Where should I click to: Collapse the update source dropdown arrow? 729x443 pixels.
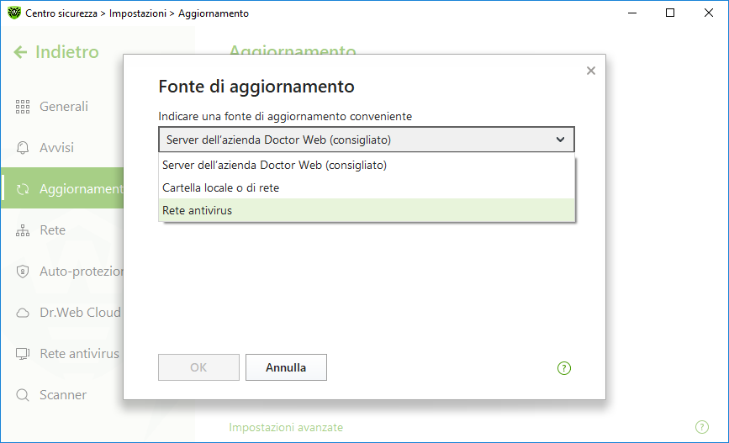560,140
